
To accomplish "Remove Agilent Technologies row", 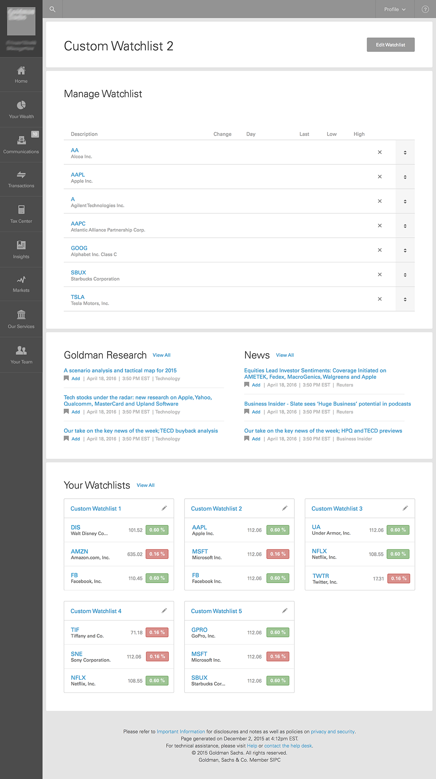I will 380,201.
